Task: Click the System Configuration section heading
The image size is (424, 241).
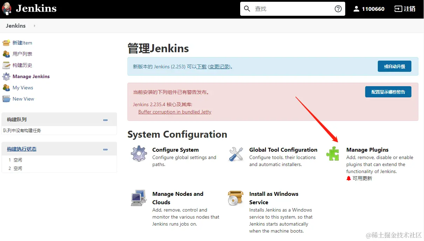Action: click(177, 135)
